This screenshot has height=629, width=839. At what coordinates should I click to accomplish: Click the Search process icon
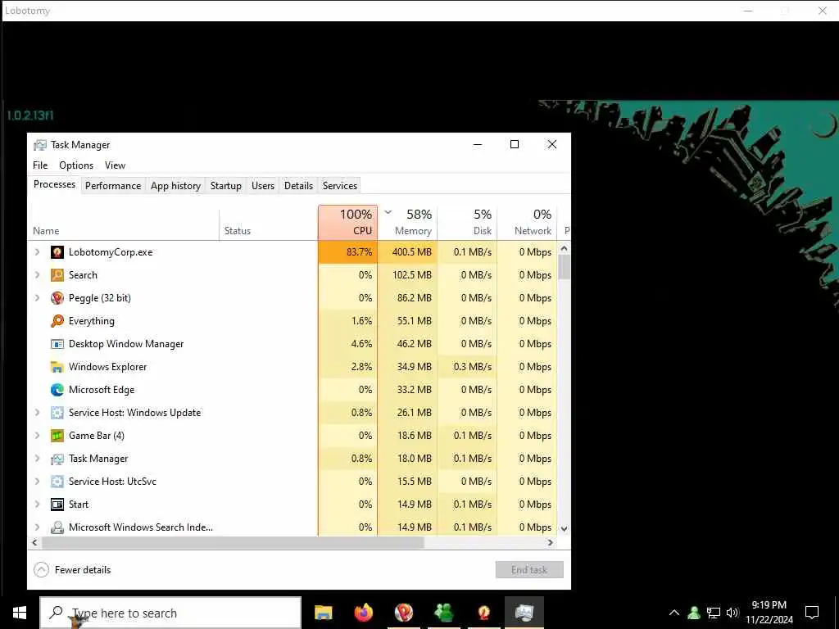(57, 275)
